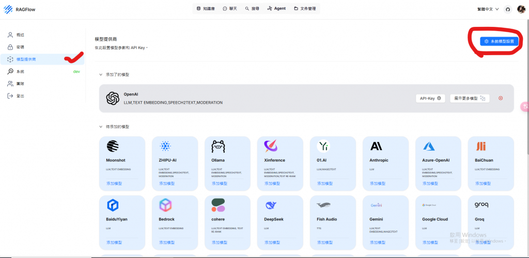
Task: Click 添加模型 under DeepSeek
Action: point(272,243)
